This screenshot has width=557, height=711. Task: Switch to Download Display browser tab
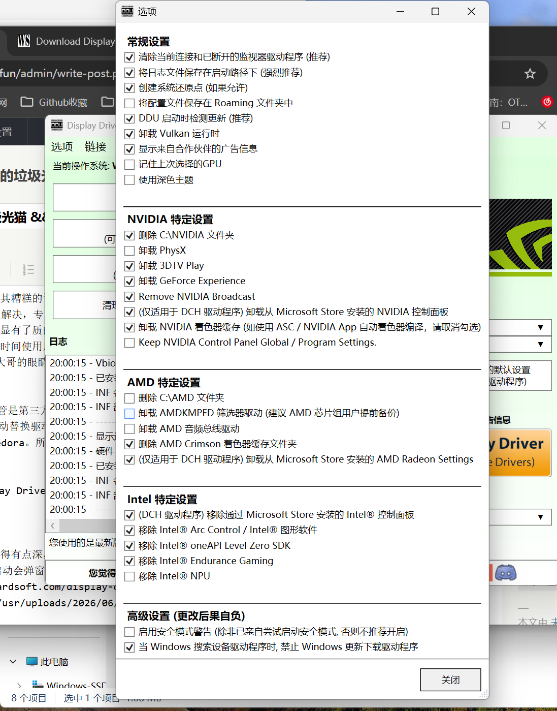tap(66, 41)
